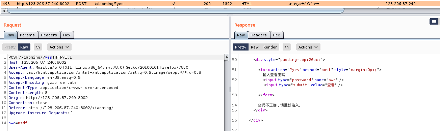Screen dimensions: 440x131
Task: Toggle Raw view button in Request
Action: point(24,47)
